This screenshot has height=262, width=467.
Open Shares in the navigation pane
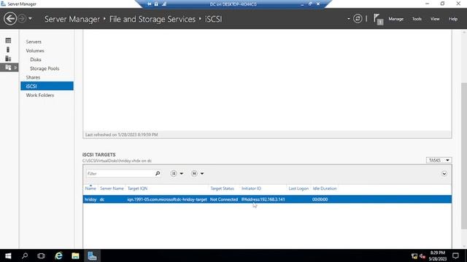pyautogui.click(x=33, y=78)
